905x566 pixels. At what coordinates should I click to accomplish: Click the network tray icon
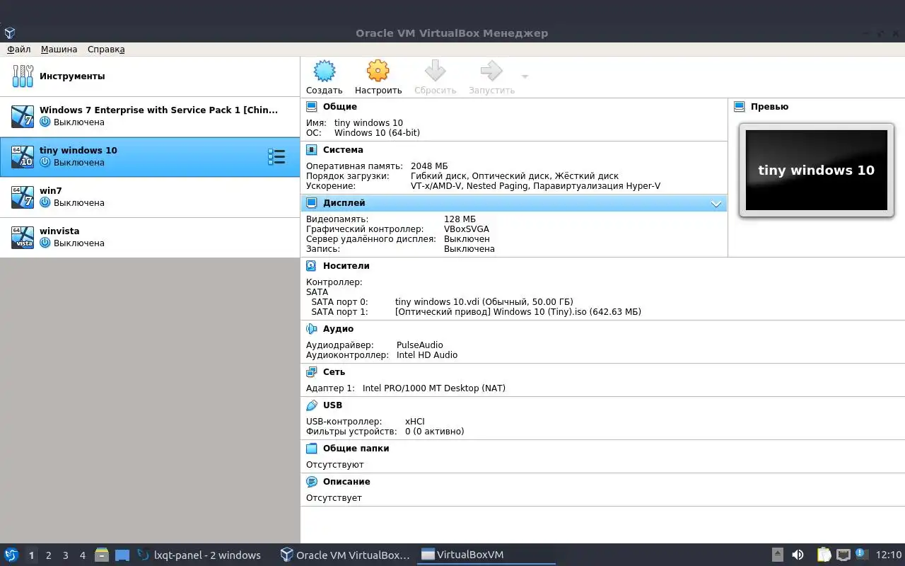(843, 555)
